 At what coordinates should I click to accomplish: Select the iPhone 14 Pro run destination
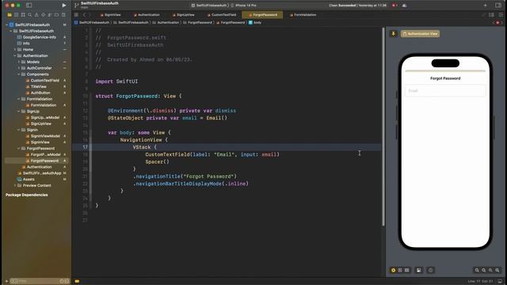(x=244, y=6)
